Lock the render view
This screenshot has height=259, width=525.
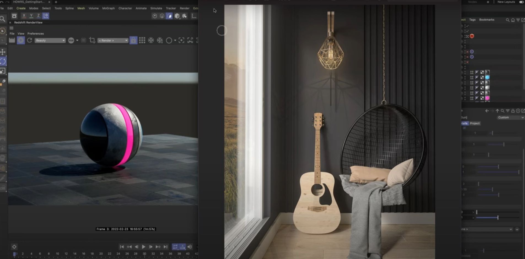click(133, 40)
